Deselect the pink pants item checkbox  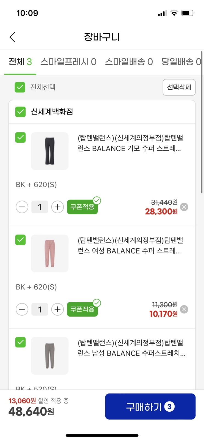tap(20, 240)
